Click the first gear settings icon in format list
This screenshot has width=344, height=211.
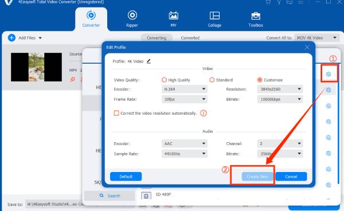pos(329,74)
